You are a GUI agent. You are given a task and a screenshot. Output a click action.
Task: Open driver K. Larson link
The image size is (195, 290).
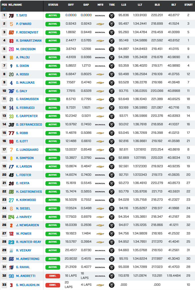click(x=24, y=166)
